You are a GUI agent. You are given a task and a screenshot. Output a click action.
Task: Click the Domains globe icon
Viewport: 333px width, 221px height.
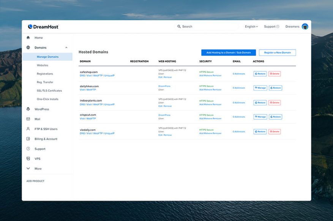[27, 47]
